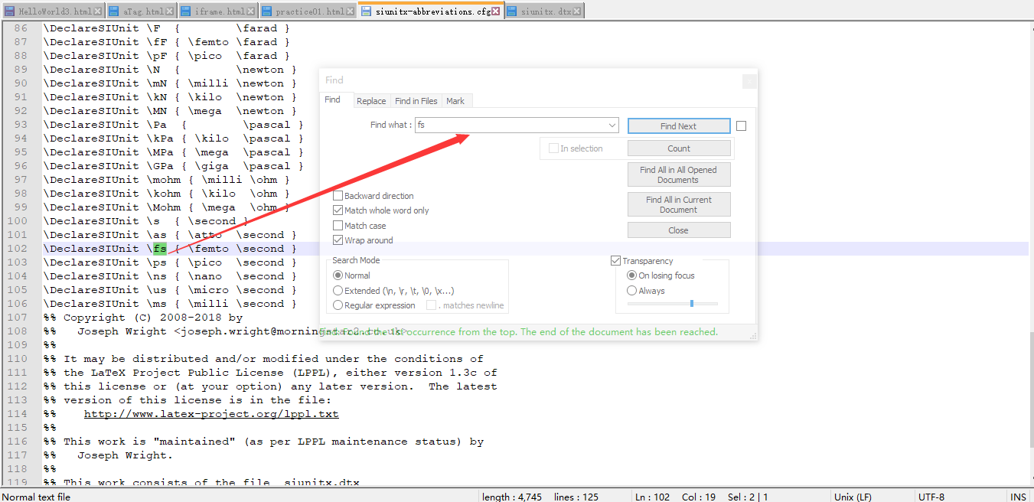
Task: Open the lppl.txt license link
Action: (x=210, y=413)
